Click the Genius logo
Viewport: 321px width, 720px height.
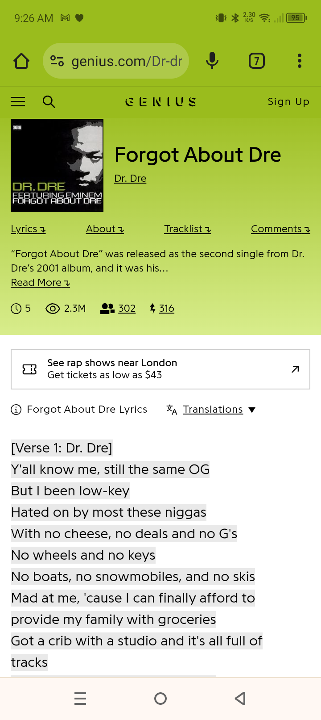click(x=160, y=102)
